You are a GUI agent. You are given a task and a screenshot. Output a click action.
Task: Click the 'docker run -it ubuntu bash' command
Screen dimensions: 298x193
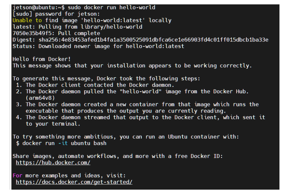(64, 143)
